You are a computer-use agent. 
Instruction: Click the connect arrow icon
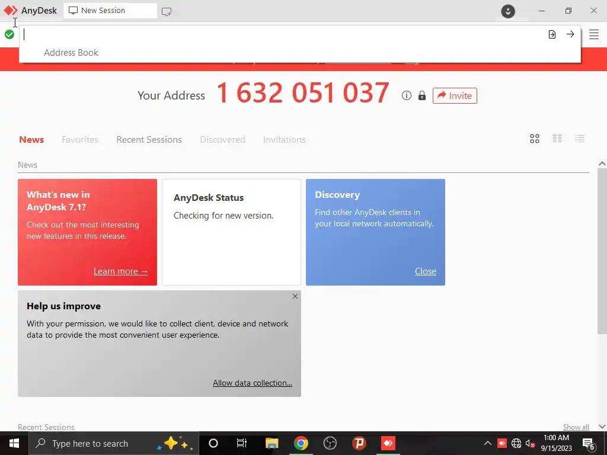[x=570, y=34]
